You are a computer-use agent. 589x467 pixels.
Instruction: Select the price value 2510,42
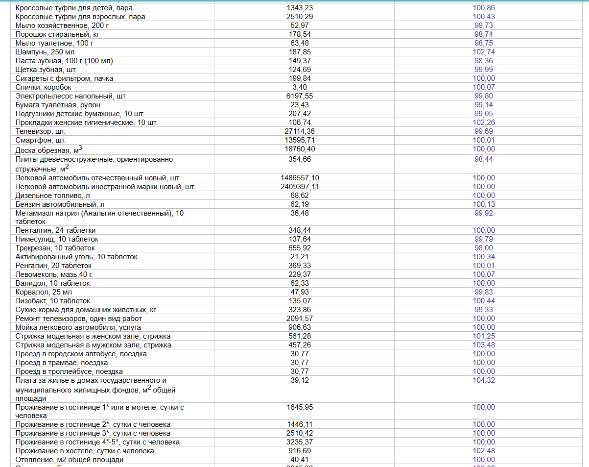coord(301,433)
